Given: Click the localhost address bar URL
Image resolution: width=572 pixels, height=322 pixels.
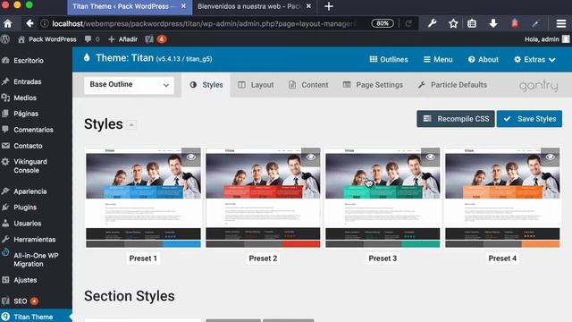Looking at the screenshot, I should [x=204, y=24].
